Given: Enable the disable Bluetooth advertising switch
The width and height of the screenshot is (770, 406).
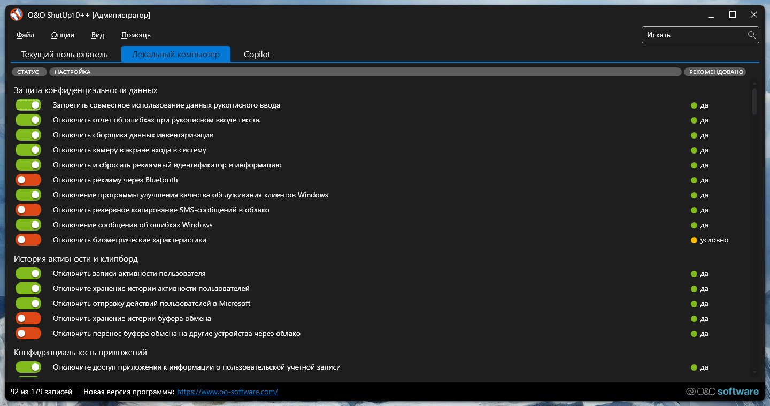Looking at the screenshot, I should 28,180.
